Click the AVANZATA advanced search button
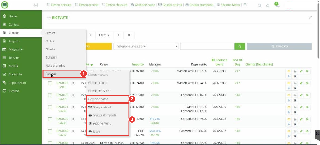Screen dimensions: 320x145 (279, 46)
